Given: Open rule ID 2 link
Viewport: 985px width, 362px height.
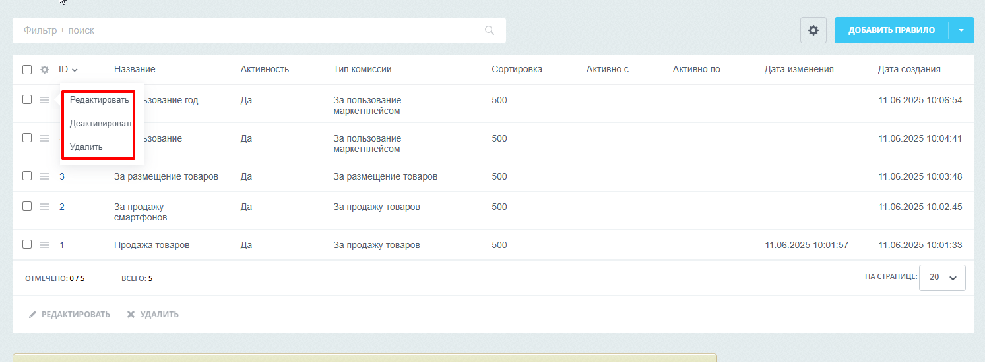Looking at the screenshot, I should pyautogui.click(x=62, y=207).
